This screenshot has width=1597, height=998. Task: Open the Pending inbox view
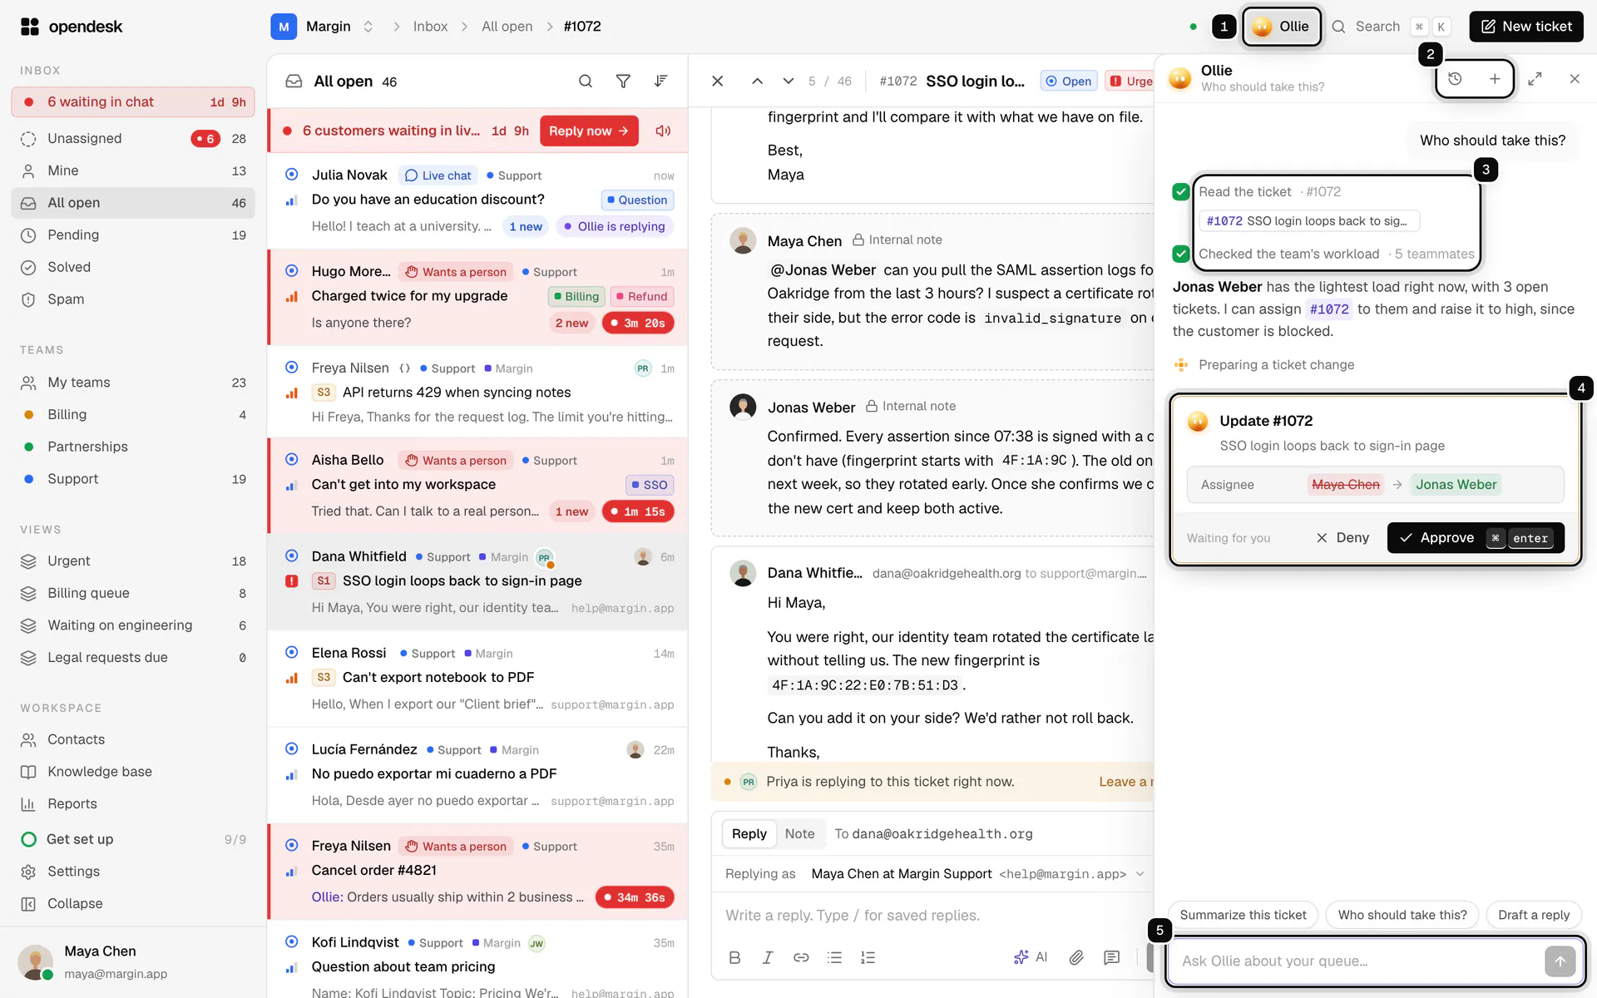tap(133, 235)
